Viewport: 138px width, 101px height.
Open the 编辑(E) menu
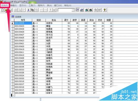click(14, 5)
